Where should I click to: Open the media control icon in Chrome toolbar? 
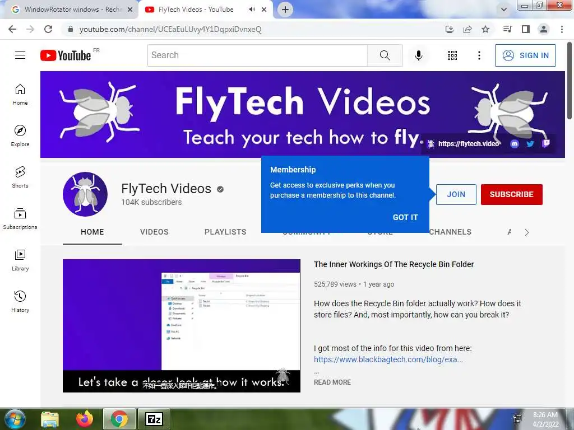507,29
